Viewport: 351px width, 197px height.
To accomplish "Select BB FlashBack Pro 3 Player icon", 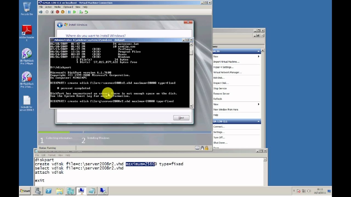I will click(27, 57).
